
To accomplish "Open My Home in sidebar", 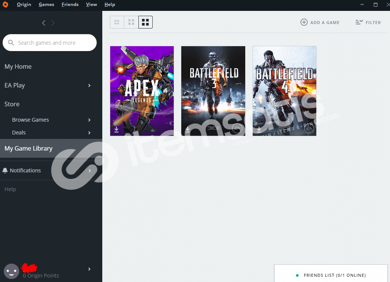I will click(18, 66).
